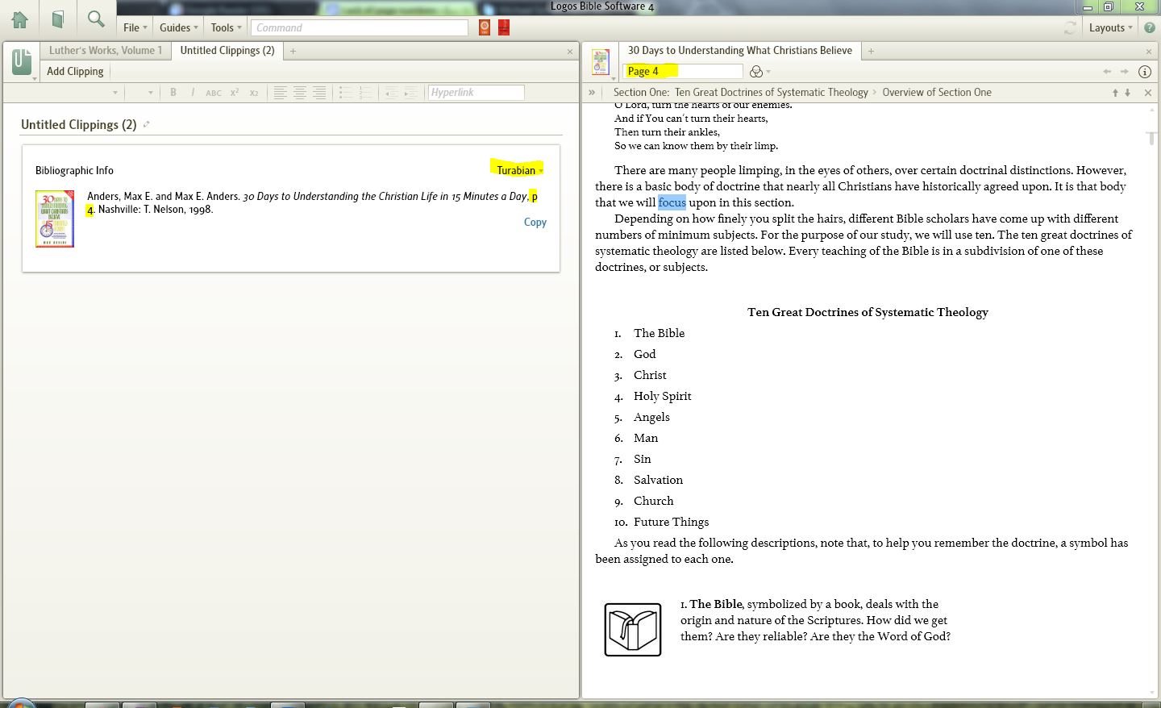Open the Library book icon

click(x=57, y=19)
